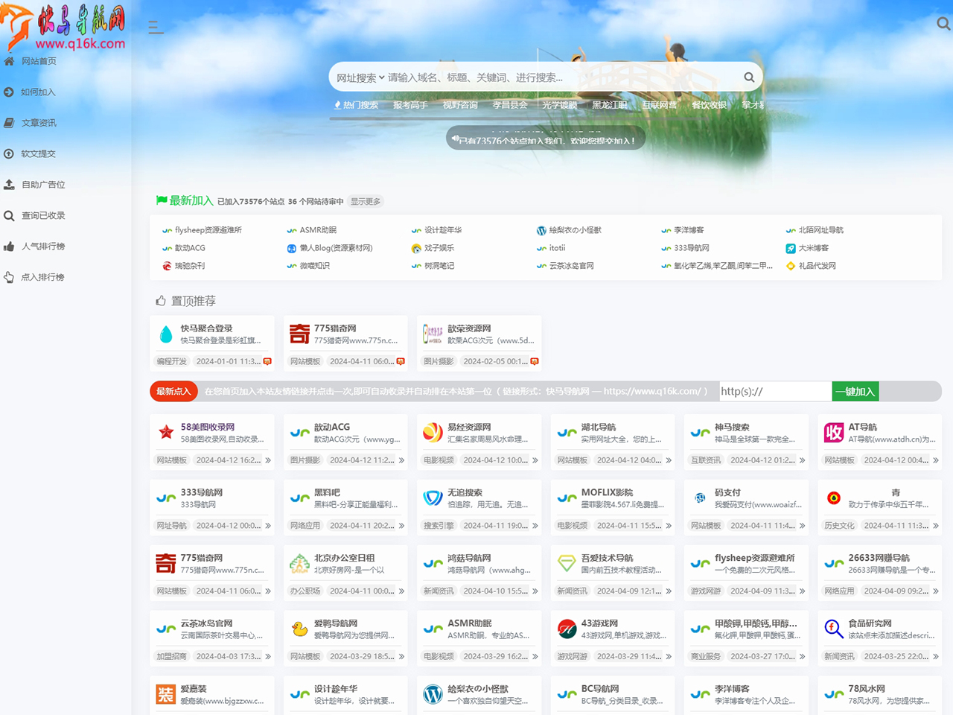Select 文章资讯 sidebar item
Image resolution: width=953 pixels, height=715 pixels.
39,123
